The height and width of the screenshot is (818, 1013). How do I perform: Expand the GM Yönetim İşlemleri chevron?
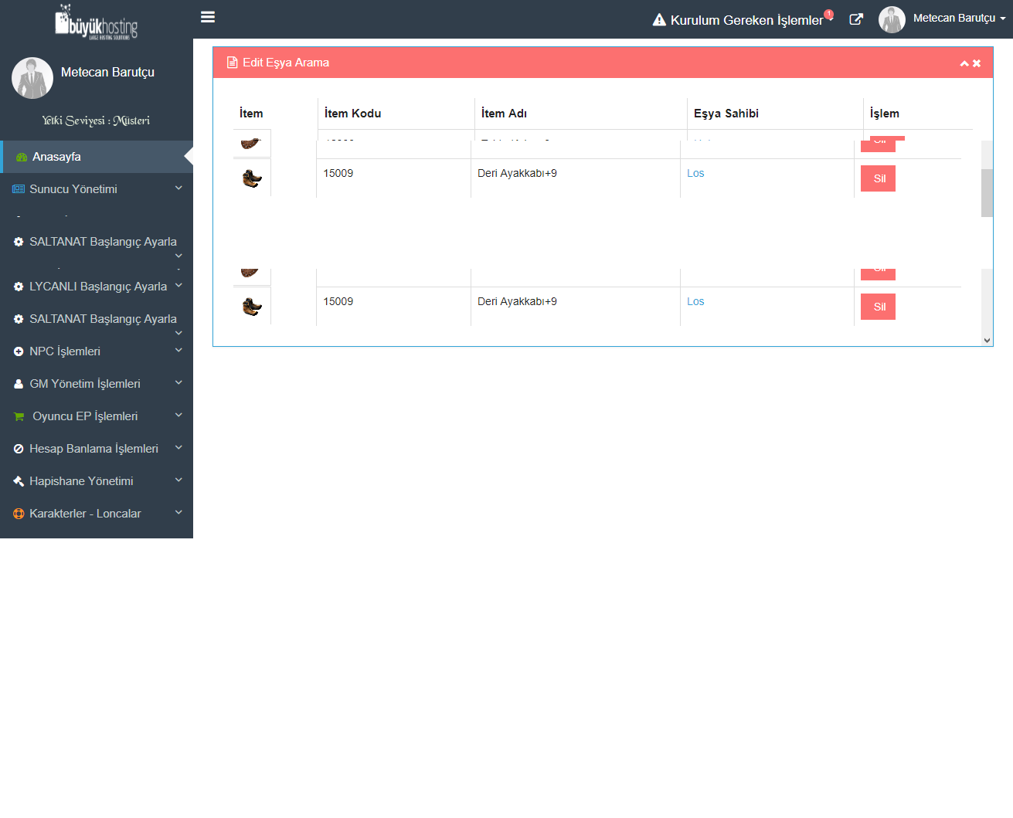[178, 382]
